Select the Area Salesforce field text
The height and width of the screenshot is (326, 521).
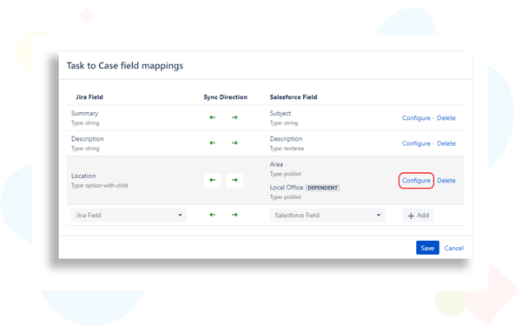coord(276,164)
